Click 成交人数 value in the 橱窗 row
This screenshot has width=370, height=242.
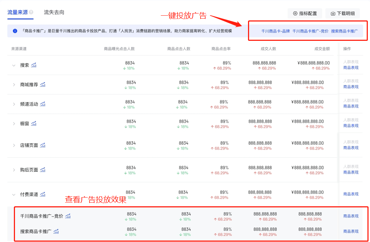point(260,121)
